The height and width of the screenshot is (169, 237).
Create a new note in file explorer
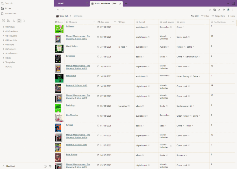(3, 21)
